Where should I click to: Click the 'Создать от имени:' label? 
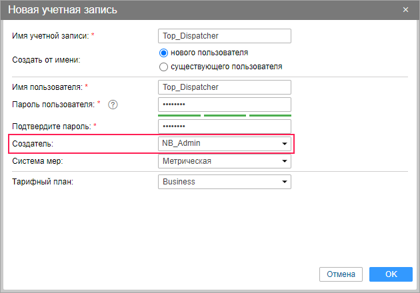click(x=45, y=59)
